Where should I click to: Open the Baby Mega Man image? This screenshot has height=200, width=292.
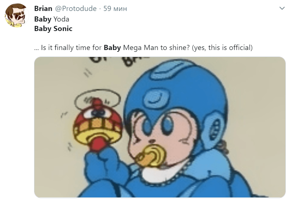point(160,127)
